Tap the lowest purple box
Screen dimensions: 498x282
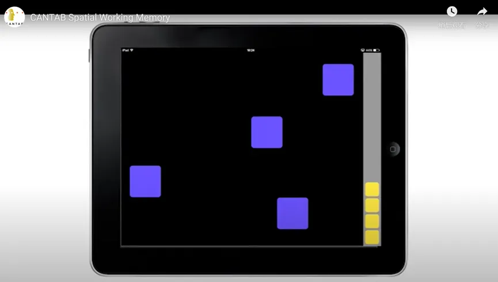tap(292, 213)
